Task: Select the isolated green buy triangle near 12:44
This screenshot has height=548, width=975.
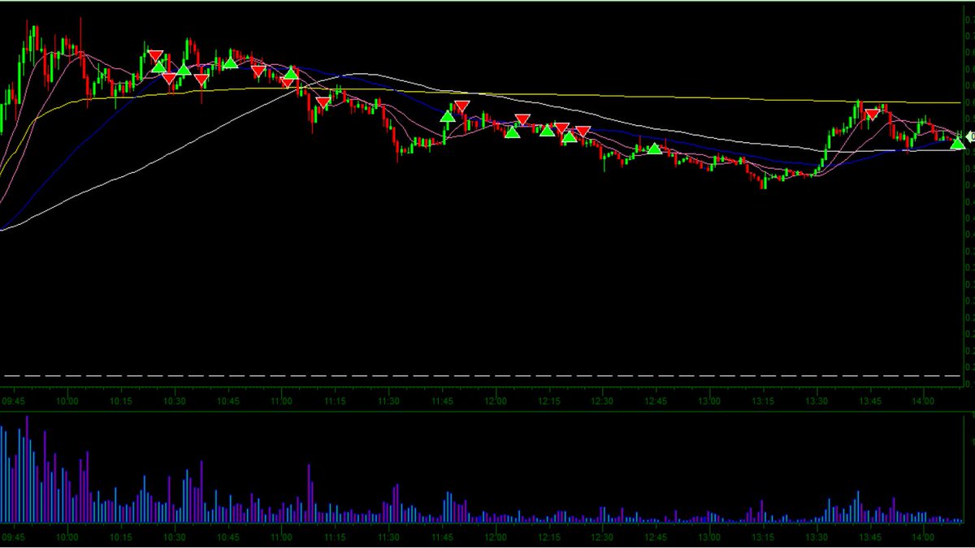Action: click(654, 149)
